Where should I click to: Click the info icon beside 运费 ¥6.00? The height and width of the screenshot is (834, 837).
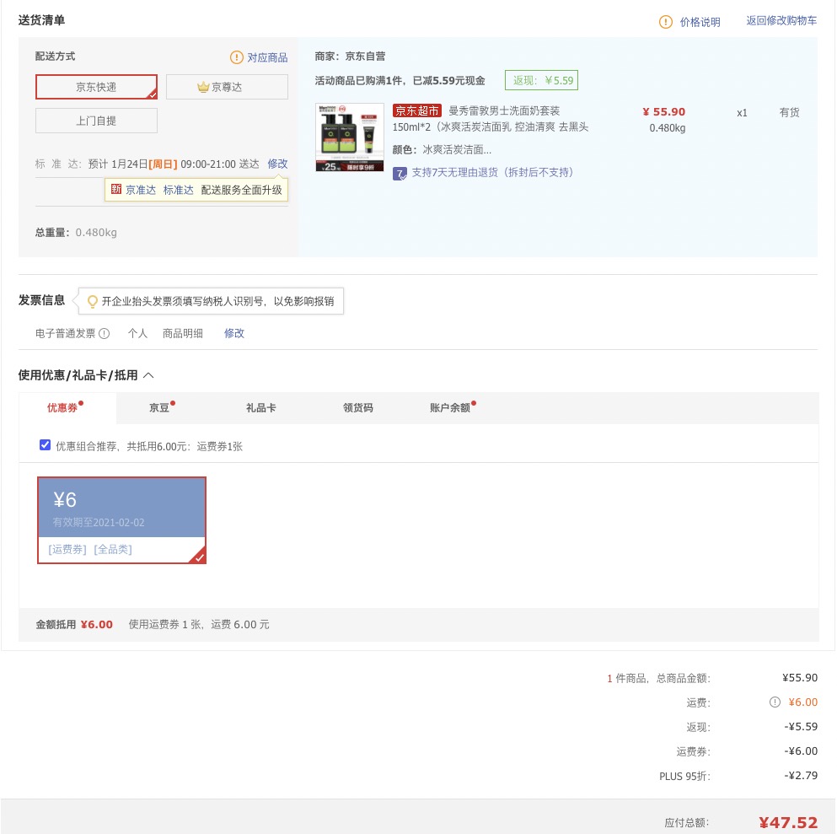click(x=775, y=702)
